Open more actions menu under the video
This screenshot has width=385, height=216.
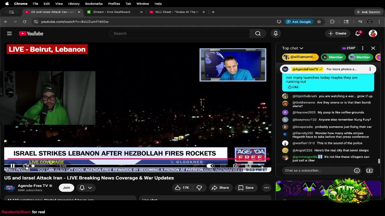(266, 188)
